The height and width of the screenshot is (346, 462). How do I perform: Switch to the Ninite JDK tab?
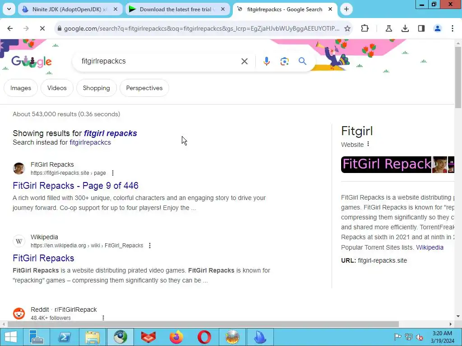click(x=69, y=9)
